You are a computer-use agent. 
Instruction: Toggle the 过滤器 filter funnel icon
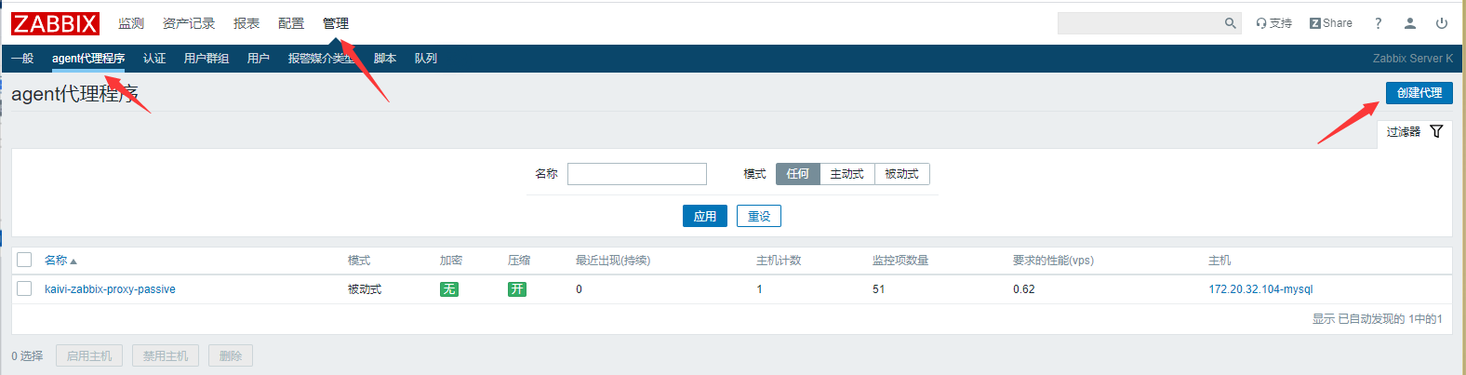coord(1436,131)
